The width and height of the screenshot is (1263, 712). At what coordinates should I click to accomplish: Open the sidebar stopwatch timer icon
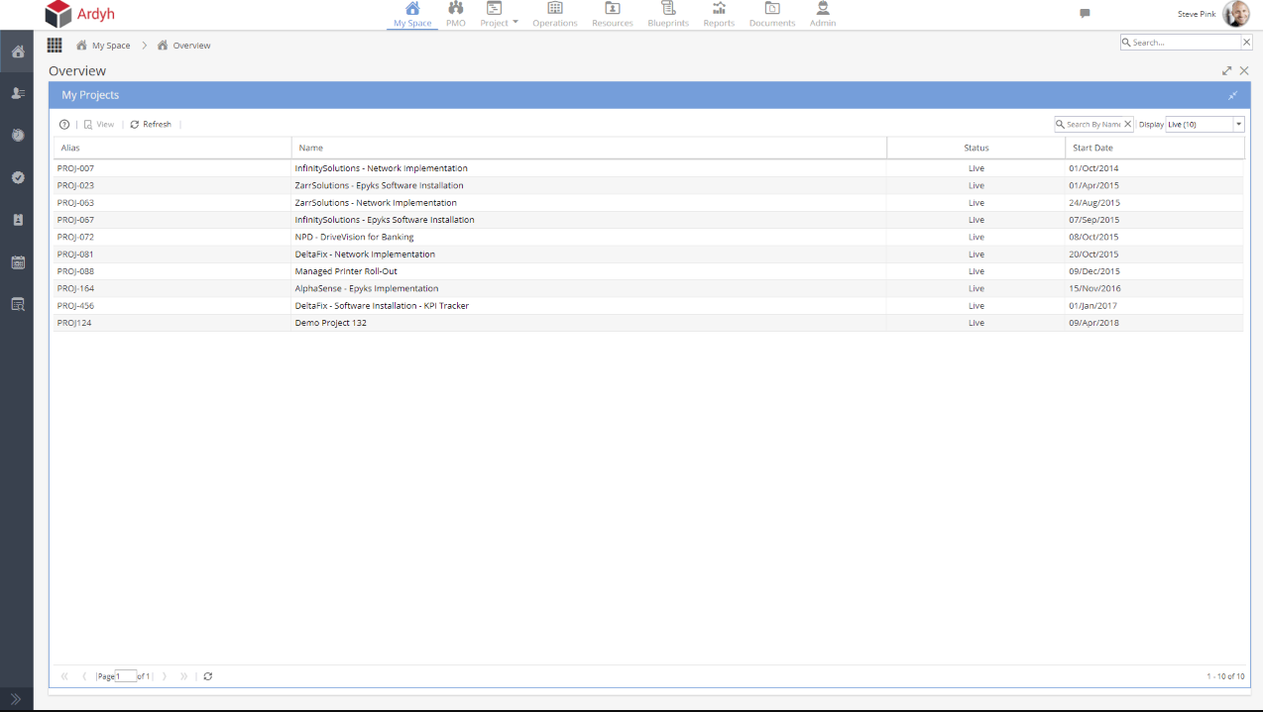(x=18, y=136)
